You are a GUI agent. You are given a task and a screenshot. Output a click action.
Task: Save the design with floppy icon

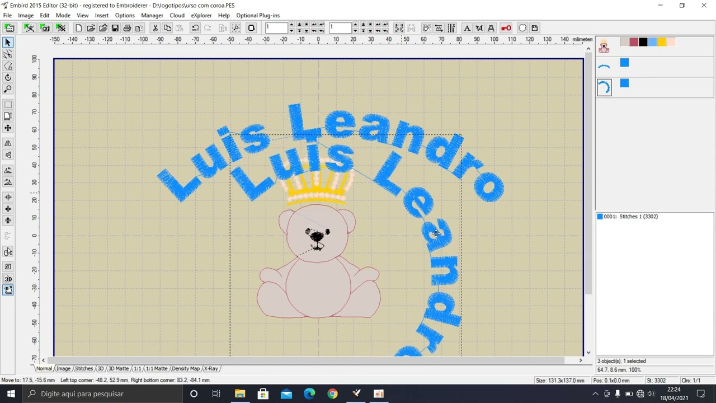[x=115, y=28]
